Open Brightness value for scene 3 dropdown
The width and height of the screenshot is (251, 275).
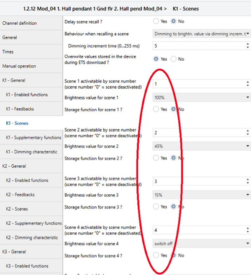tap(202, 195)
